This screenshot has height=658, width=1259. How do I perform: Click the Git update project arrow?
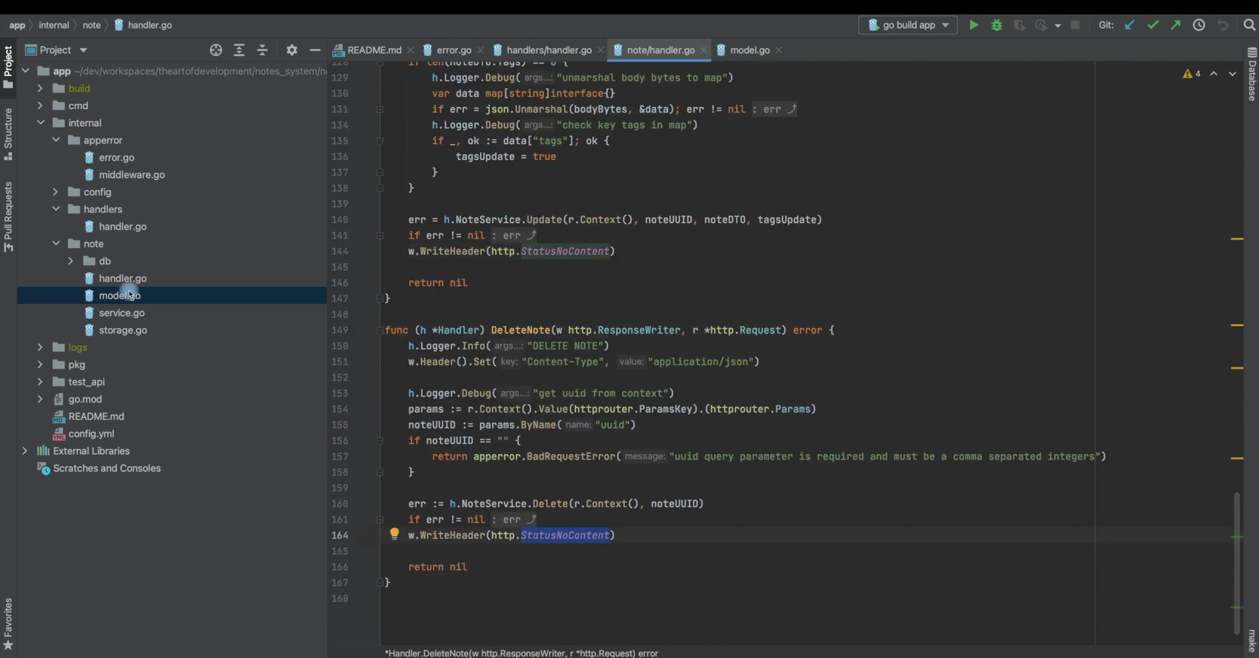(x=1129, y=25)
